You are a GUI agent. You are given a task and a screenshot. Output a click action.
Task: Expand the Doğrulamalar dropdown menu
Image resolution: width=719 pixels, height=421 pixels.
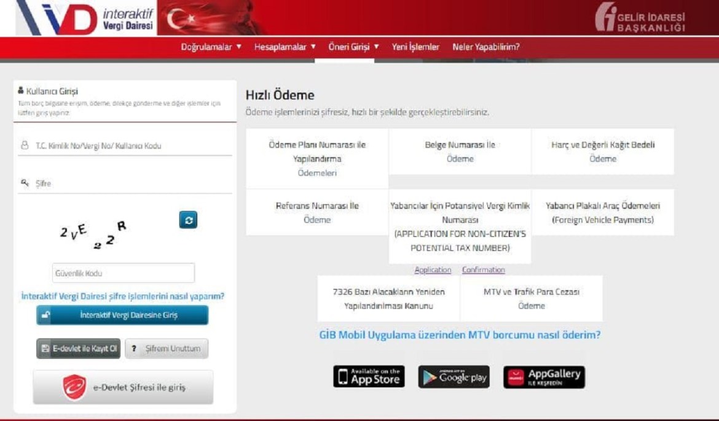[x=211, y=47]
